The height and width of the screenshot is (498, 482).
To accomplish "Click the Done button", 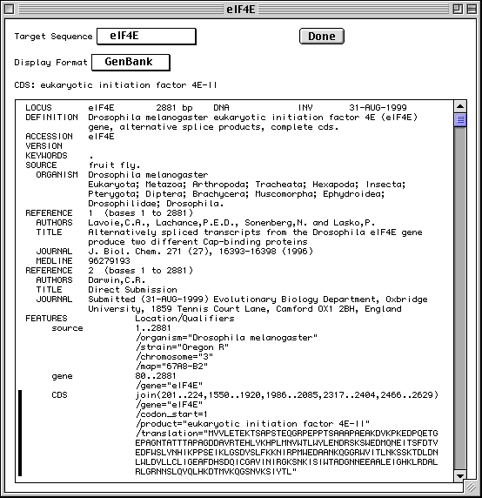I will point(321,37).
